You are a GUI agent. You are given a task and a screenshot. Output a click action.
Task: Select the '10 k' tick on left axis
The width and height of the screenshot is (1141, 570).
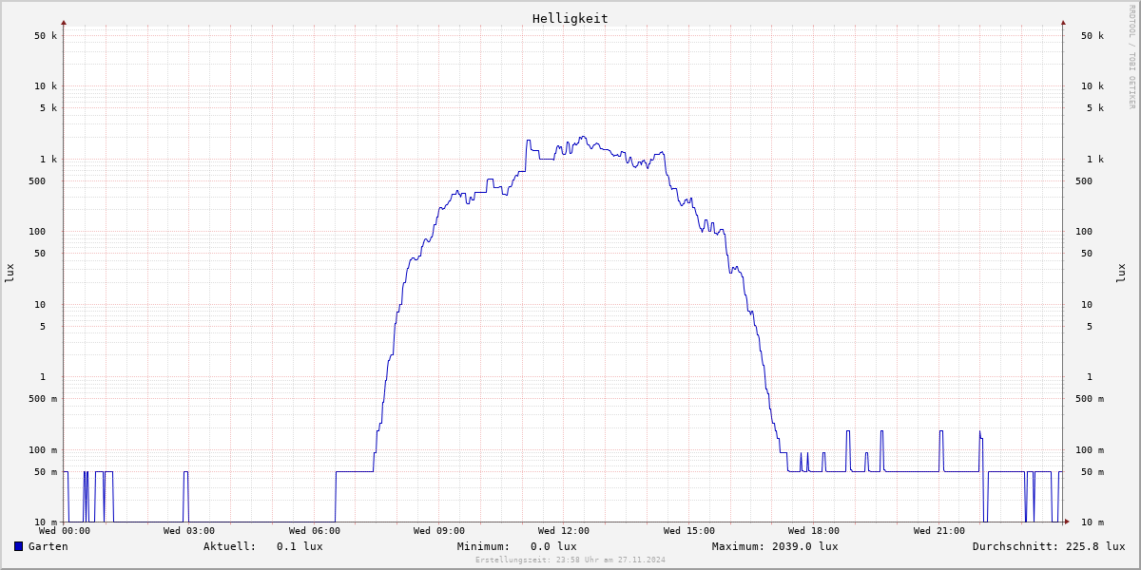click(x=46, y=86)
